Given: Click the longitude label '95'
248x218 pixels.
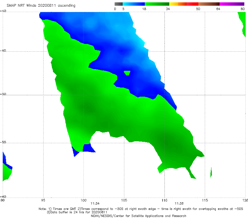Looking at the screenshot, I should [x=43, y=200].
